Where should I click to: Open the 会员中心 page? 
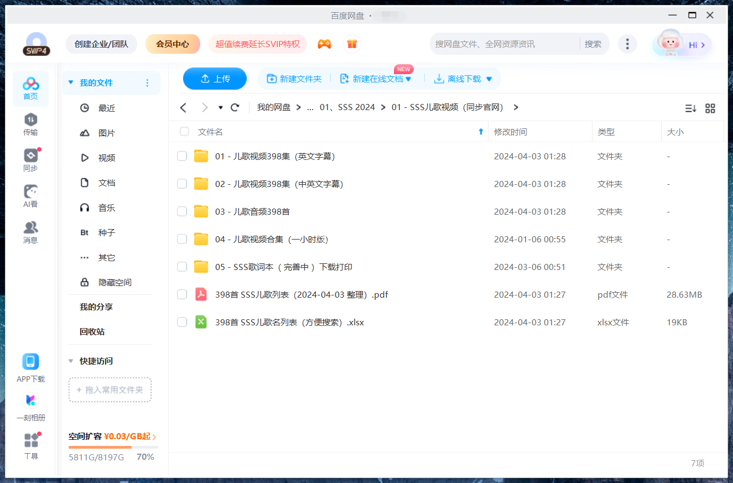coord(173,43)
